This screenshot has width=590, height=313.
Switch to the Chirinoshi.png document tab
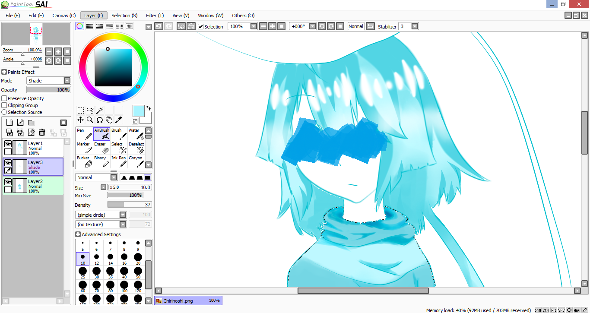[x=188, y=300]
